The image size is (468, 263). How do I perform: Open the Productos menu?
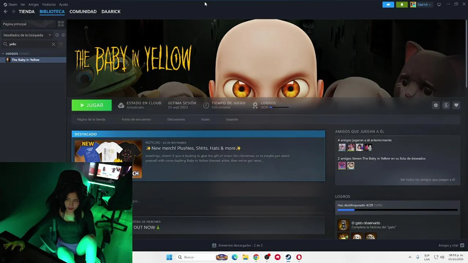49,4
